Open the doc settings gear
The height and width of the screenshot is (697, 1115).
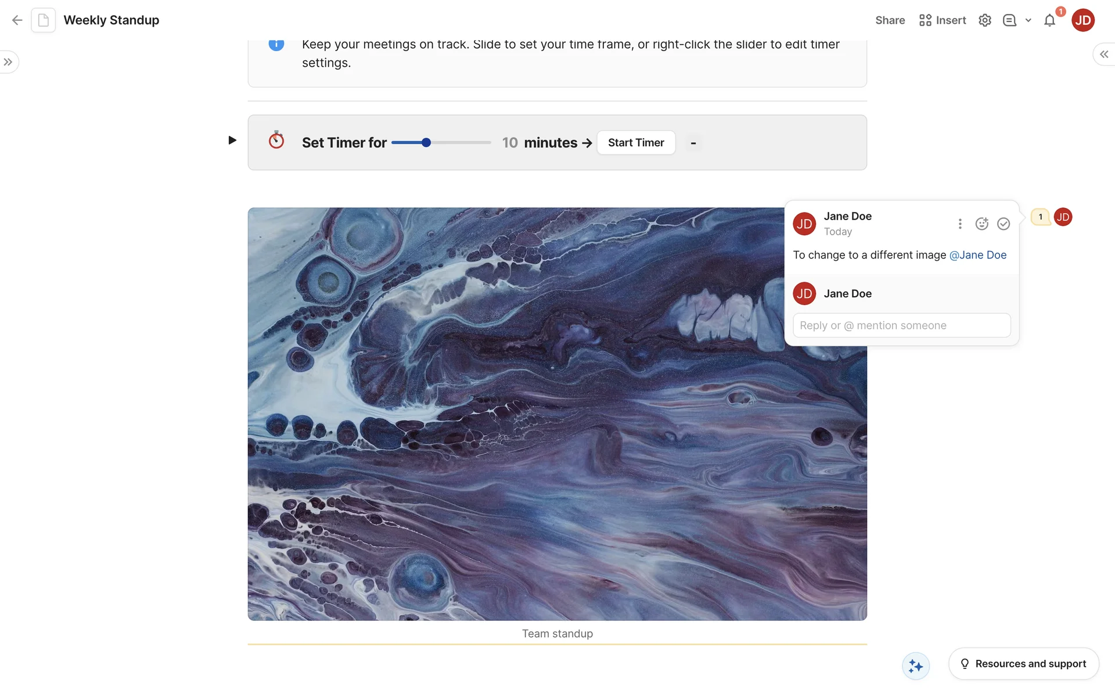[x=984, y=20]
